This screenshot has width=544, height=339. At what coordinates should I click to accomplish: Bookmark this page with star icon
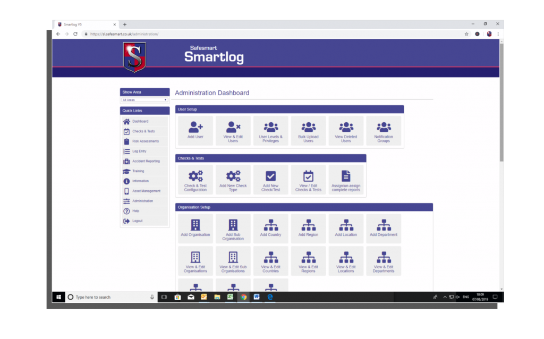click(466, 34)
